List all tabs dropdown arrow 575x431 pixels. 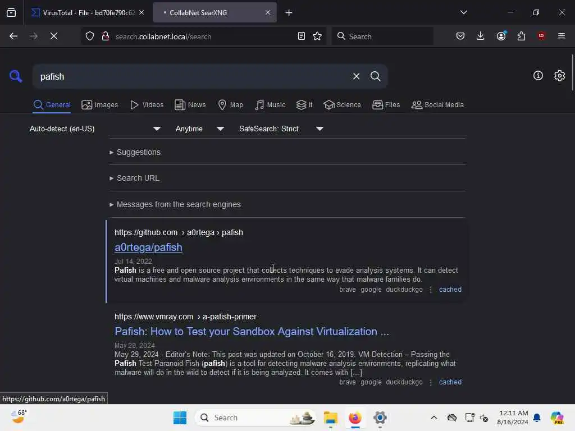click(463, 12)
